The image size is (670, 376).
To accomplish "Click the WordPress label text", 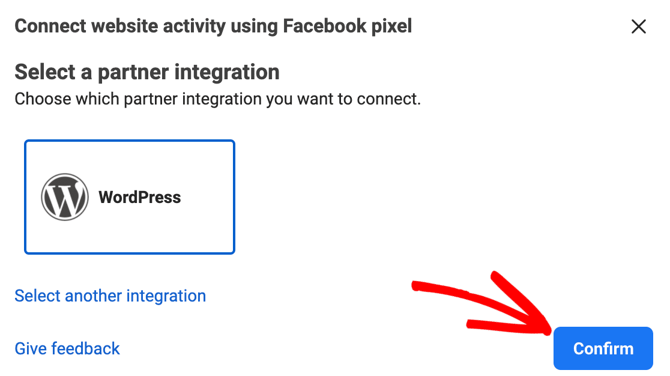I will [x=140, y=197].
